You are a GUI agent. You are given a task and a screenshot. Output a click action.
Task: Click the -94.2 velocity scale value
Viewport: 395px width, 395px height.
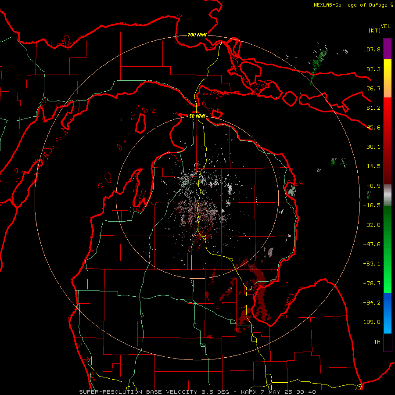[x=372, y=303]
